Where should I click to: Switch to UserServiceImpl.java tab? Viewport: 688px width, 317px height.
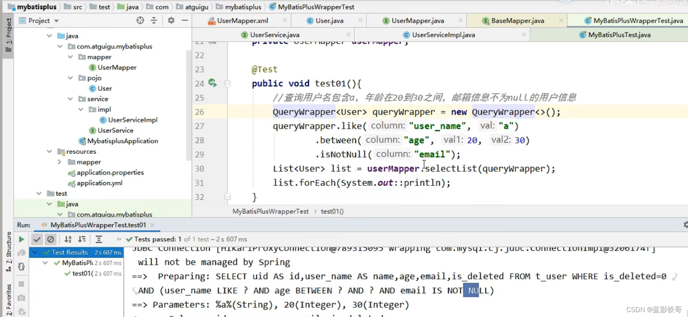pyautogui.click(x=443, y=35)
